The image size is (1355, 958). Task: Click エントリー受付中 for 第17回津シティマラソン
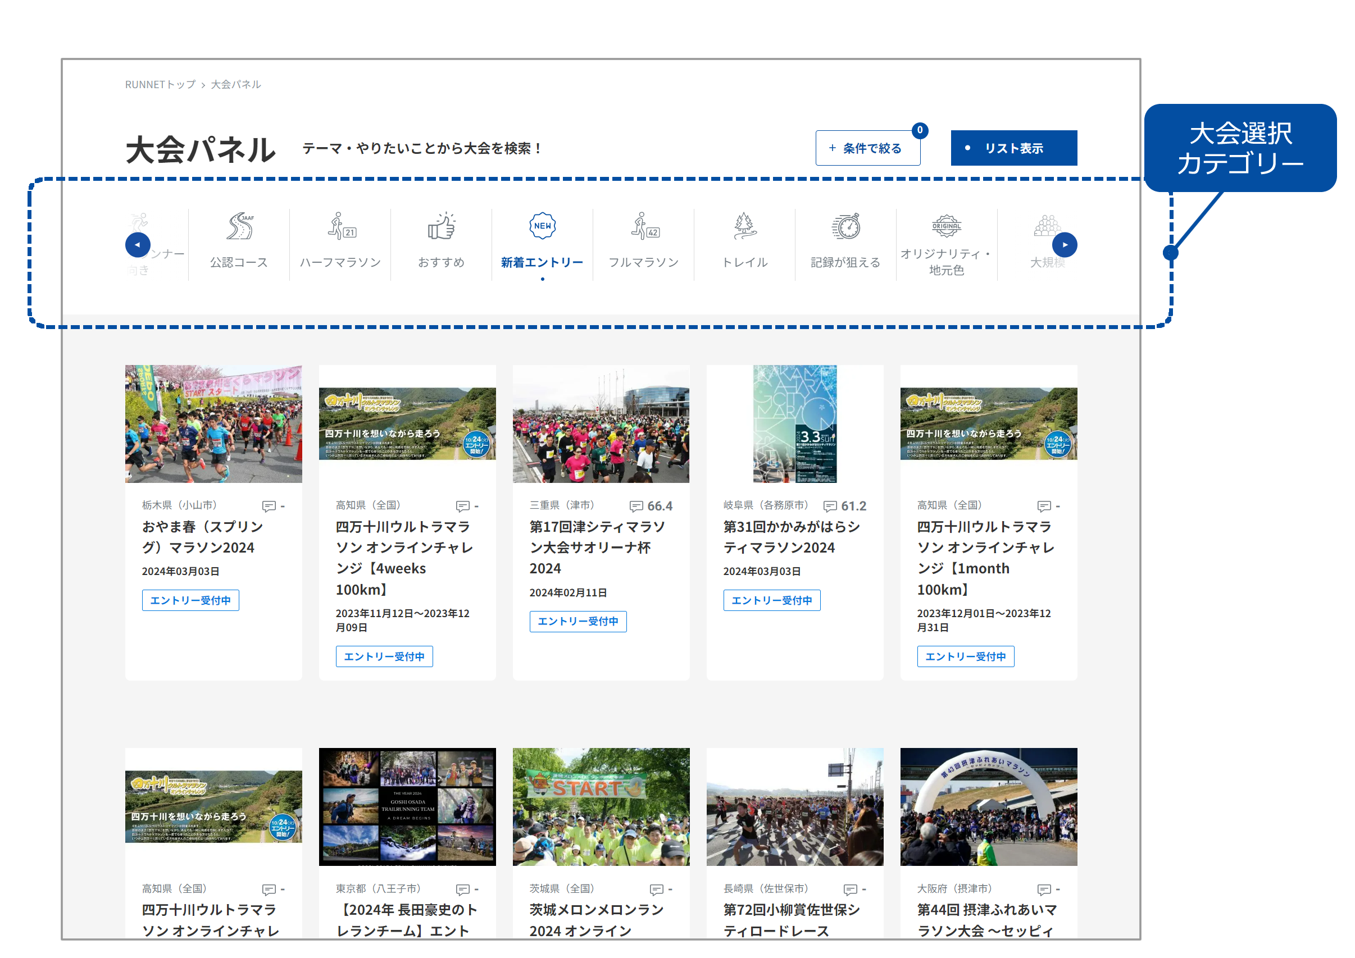[578, 621]
